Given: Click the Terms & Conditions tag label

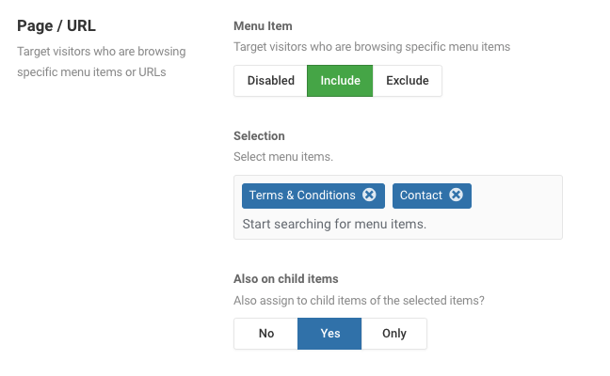Looking at the screenshot, I should point(302,195).
